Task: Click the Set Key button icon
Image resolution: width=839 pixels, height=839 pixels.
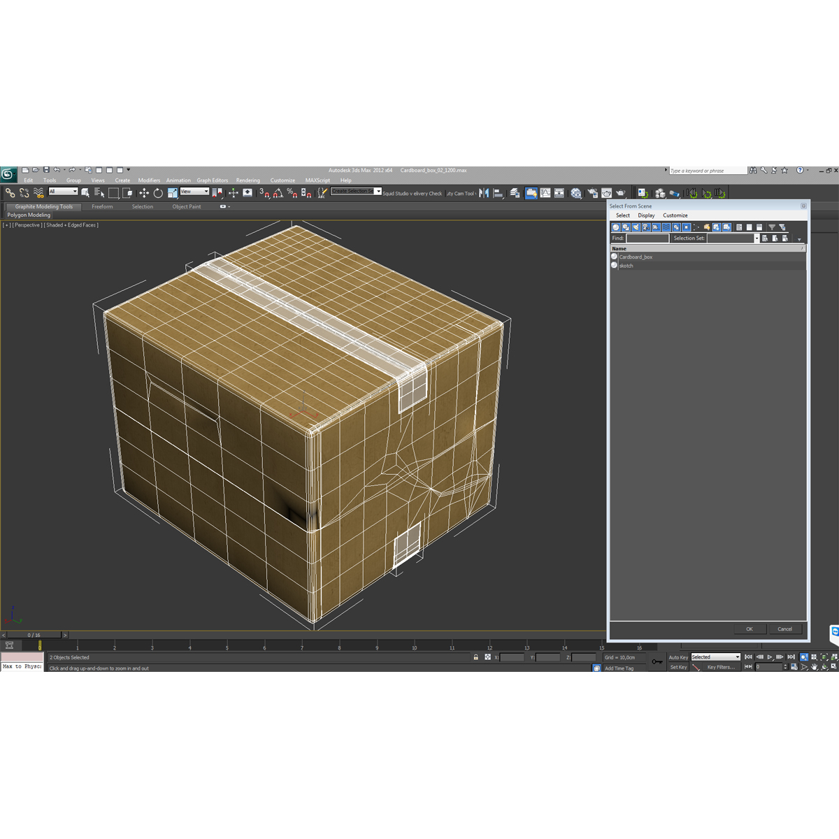Action: coord(679,666)
